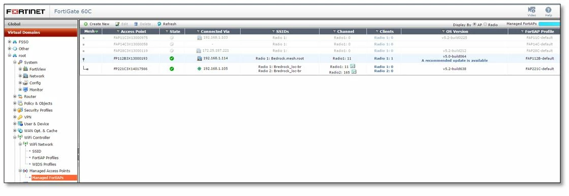Expand the FortiView tree node

click(x=20, y=69)
